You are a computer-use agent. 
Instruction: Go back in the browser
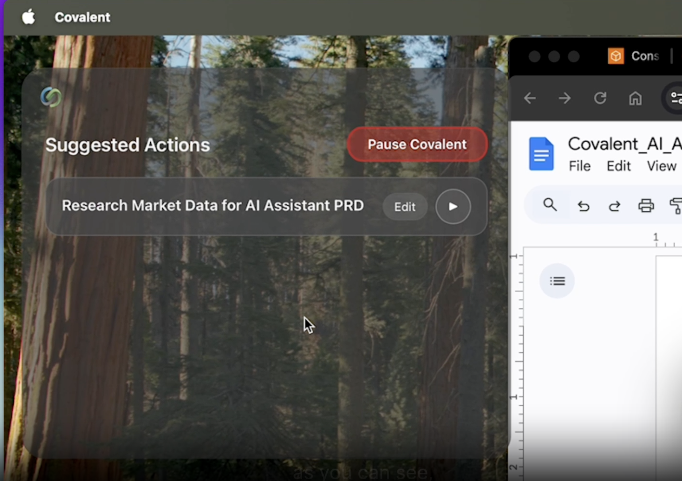530,98
